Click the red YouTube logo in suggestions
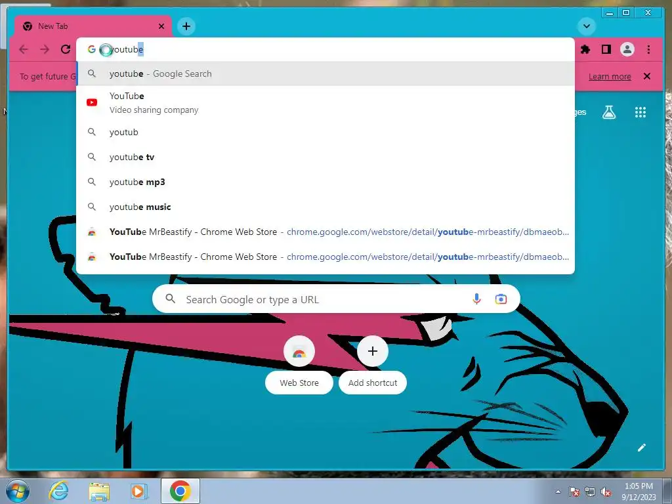 pyautogui.click(x=92, y=102)
